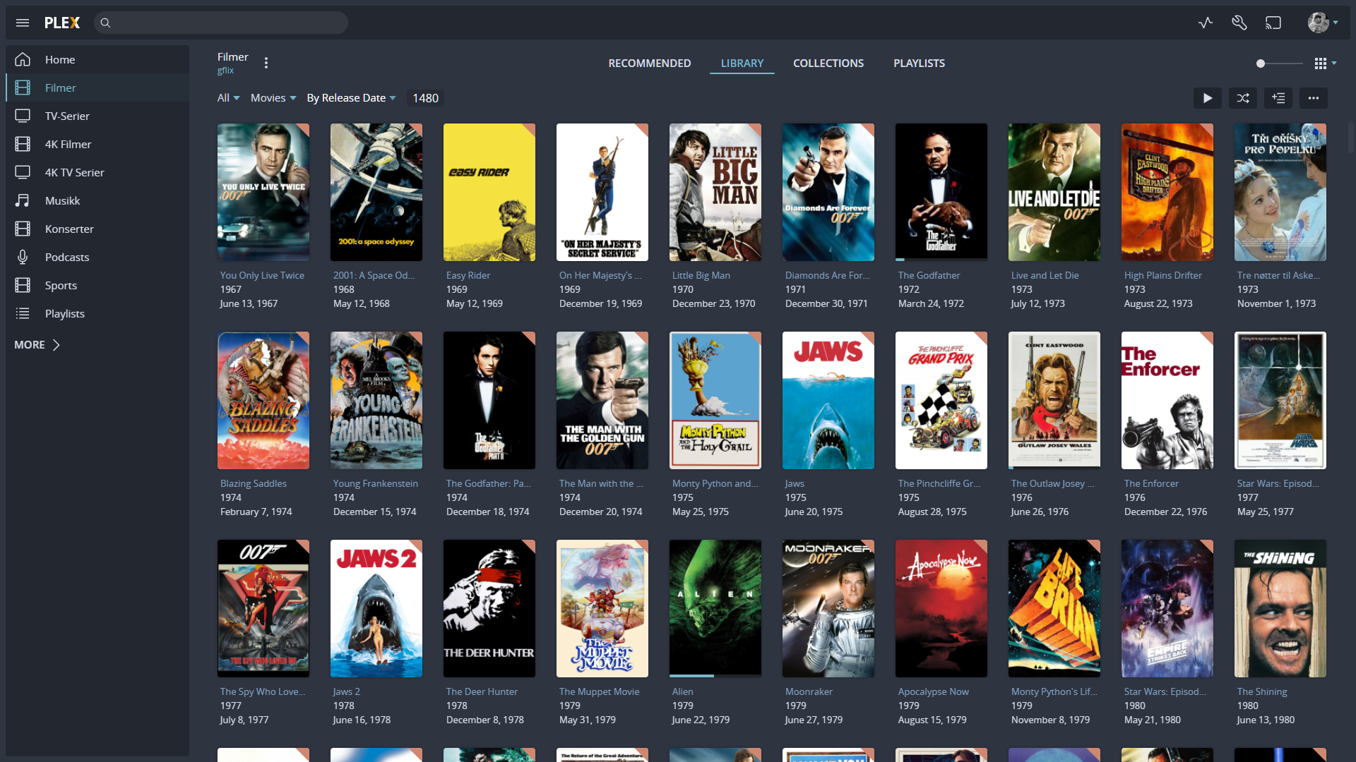Open the settings wrench icon
The image size is (1356, 762).
[1239, 23]
